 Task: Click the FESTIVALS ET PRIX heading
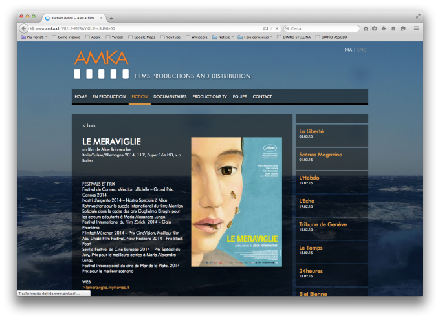[x=98, y=184]
